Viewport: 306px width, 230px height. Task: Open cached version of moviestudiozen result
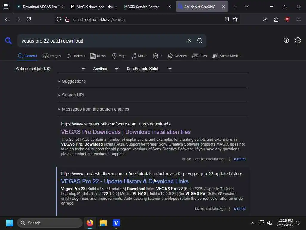click(x=240, y=209)
